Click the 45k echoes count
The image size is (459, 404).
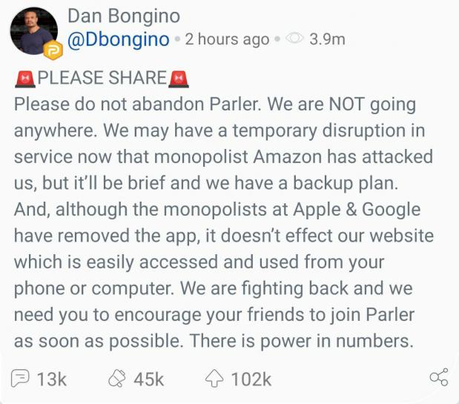(x=148, y=380)
